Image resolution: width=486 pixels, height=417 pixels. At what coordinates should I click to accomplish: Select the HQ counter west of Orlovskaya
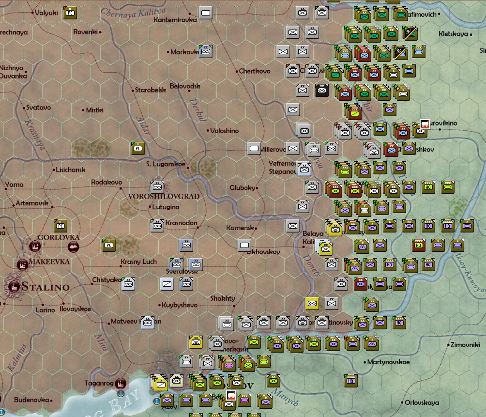pos(350,381)
